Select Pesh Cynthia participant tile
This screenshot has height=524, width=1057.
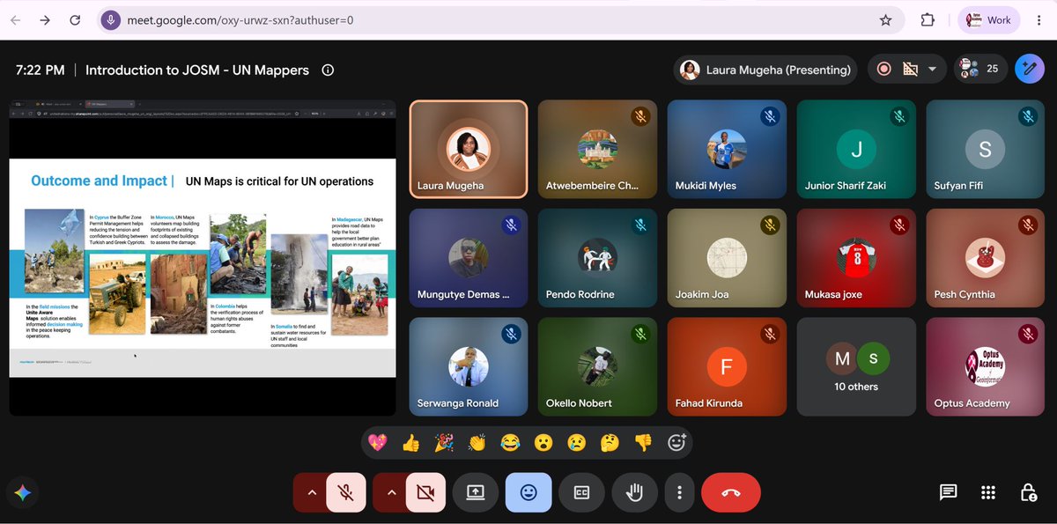tap(985, 257)
